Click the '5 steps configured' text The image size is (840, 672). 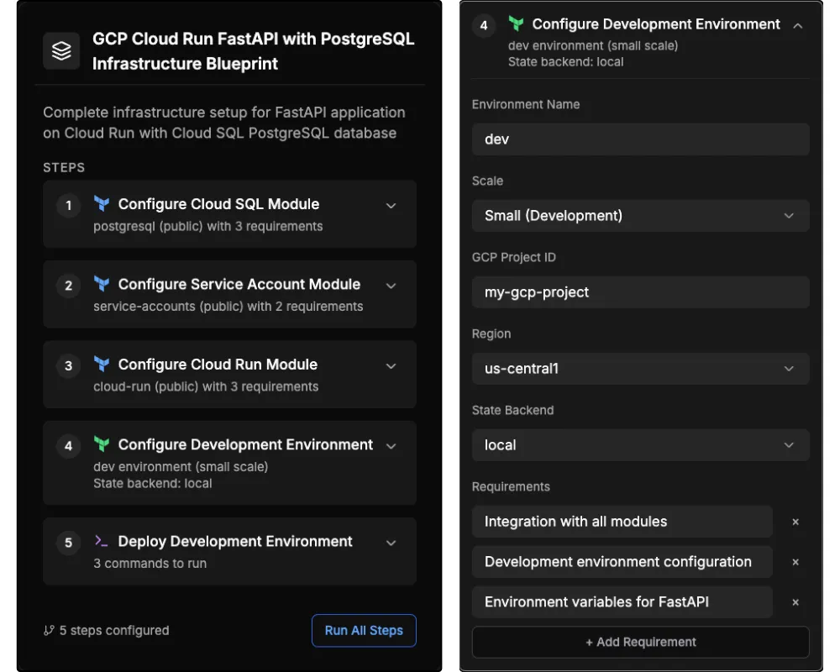click(x=114, y=631)
